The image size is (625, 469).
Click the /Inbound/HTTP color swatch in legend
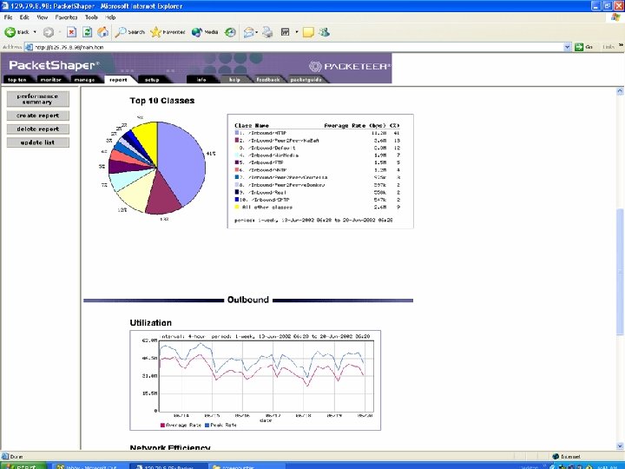[x=237, y=133]
